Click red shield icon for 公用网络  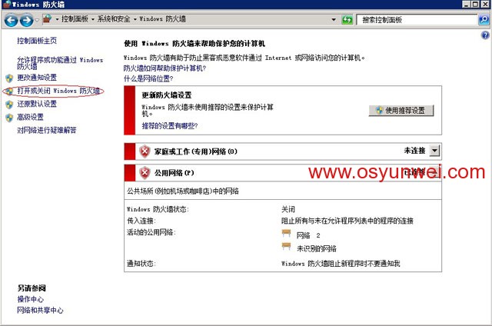click(145, 172)
